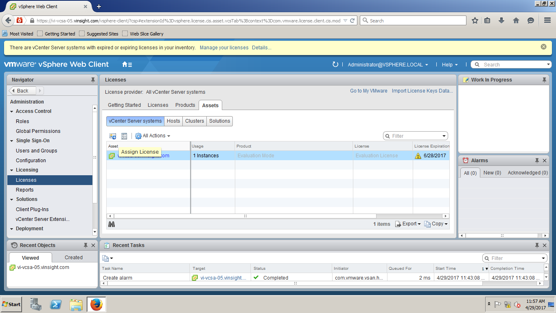Click the vSphere home menu icon

(x=127, y=64)
